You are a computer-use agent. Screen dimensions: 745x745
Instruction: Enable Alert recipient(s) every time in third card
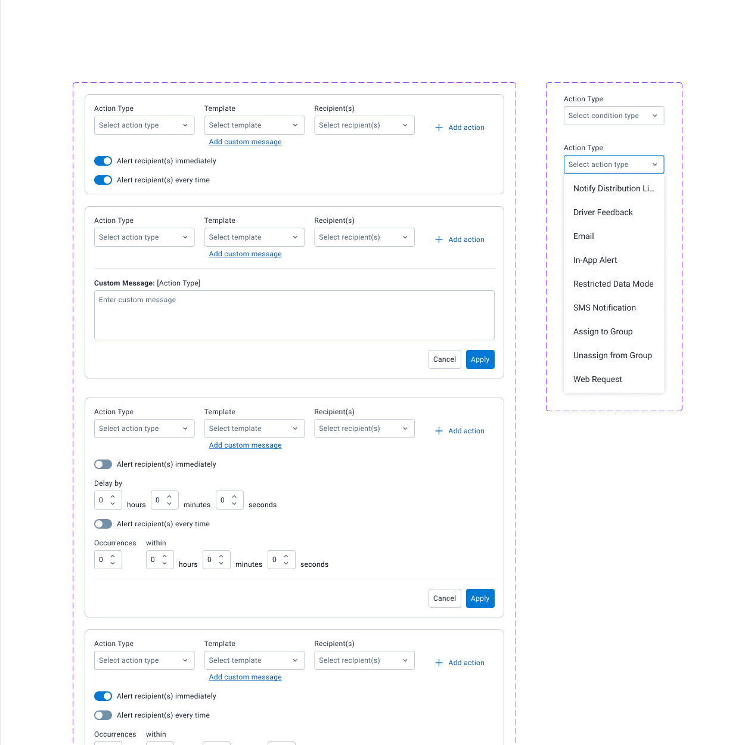coord(103,524)
